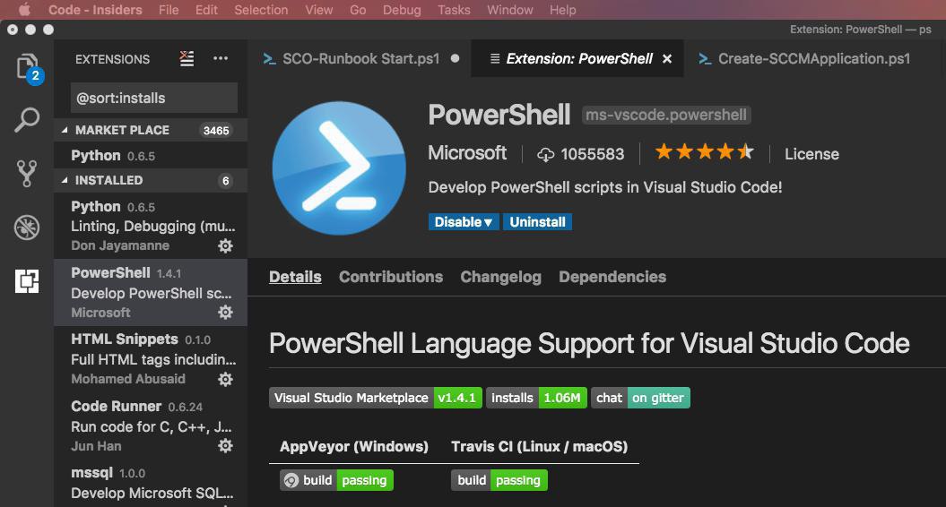
Task: Open the Python extension gear settings
Action: click(x=225, y=246)
